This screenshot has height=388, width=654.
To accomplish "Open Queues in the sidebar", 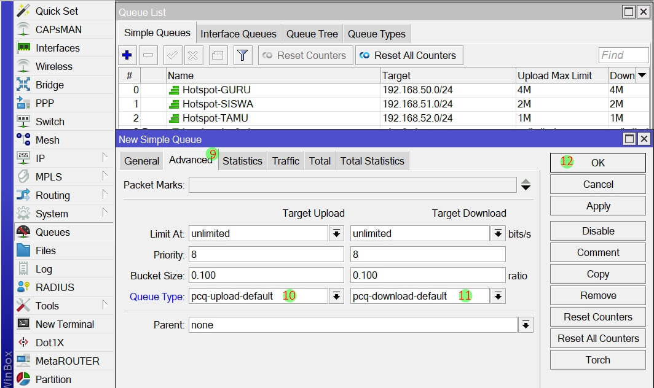I will (52, 232).
